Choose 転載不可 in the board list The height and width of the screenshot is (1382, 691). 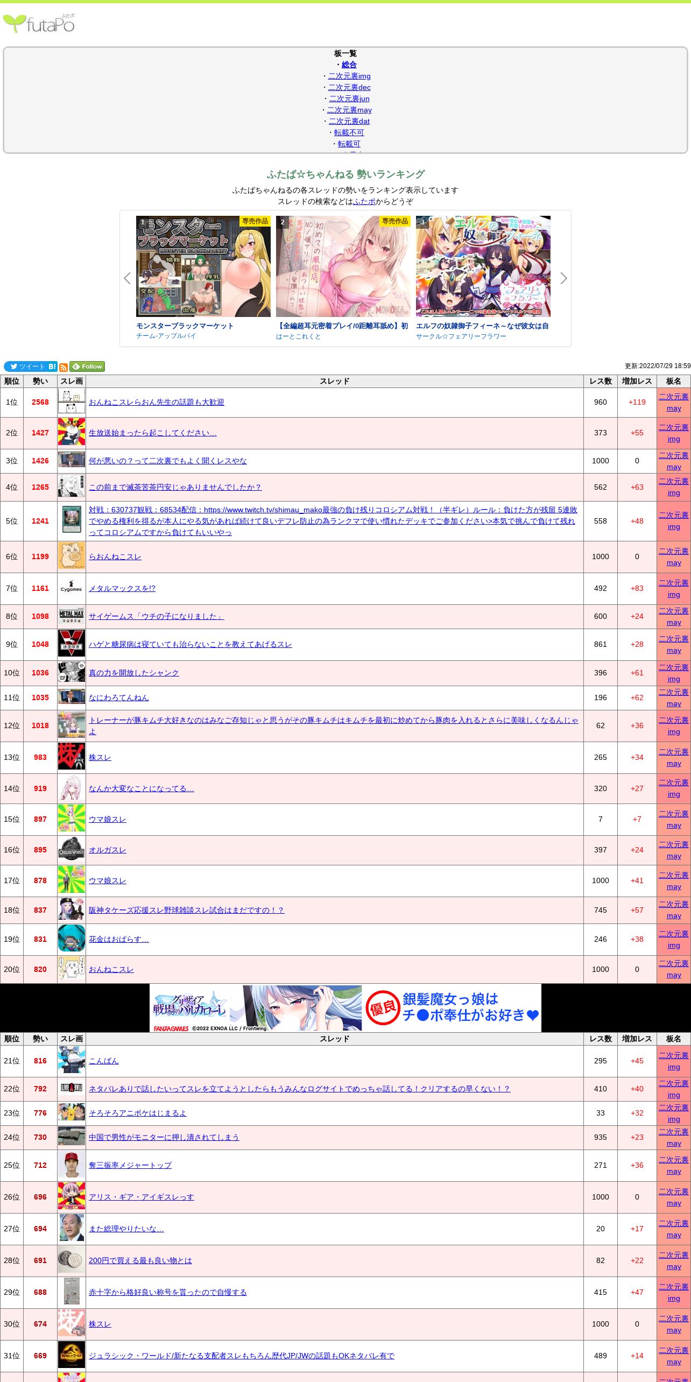(349, 132)
